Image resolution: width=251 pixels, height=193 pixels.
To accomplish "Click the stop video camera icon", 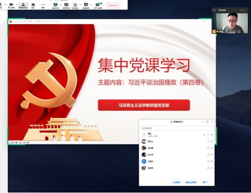I will tap(11, 5).
